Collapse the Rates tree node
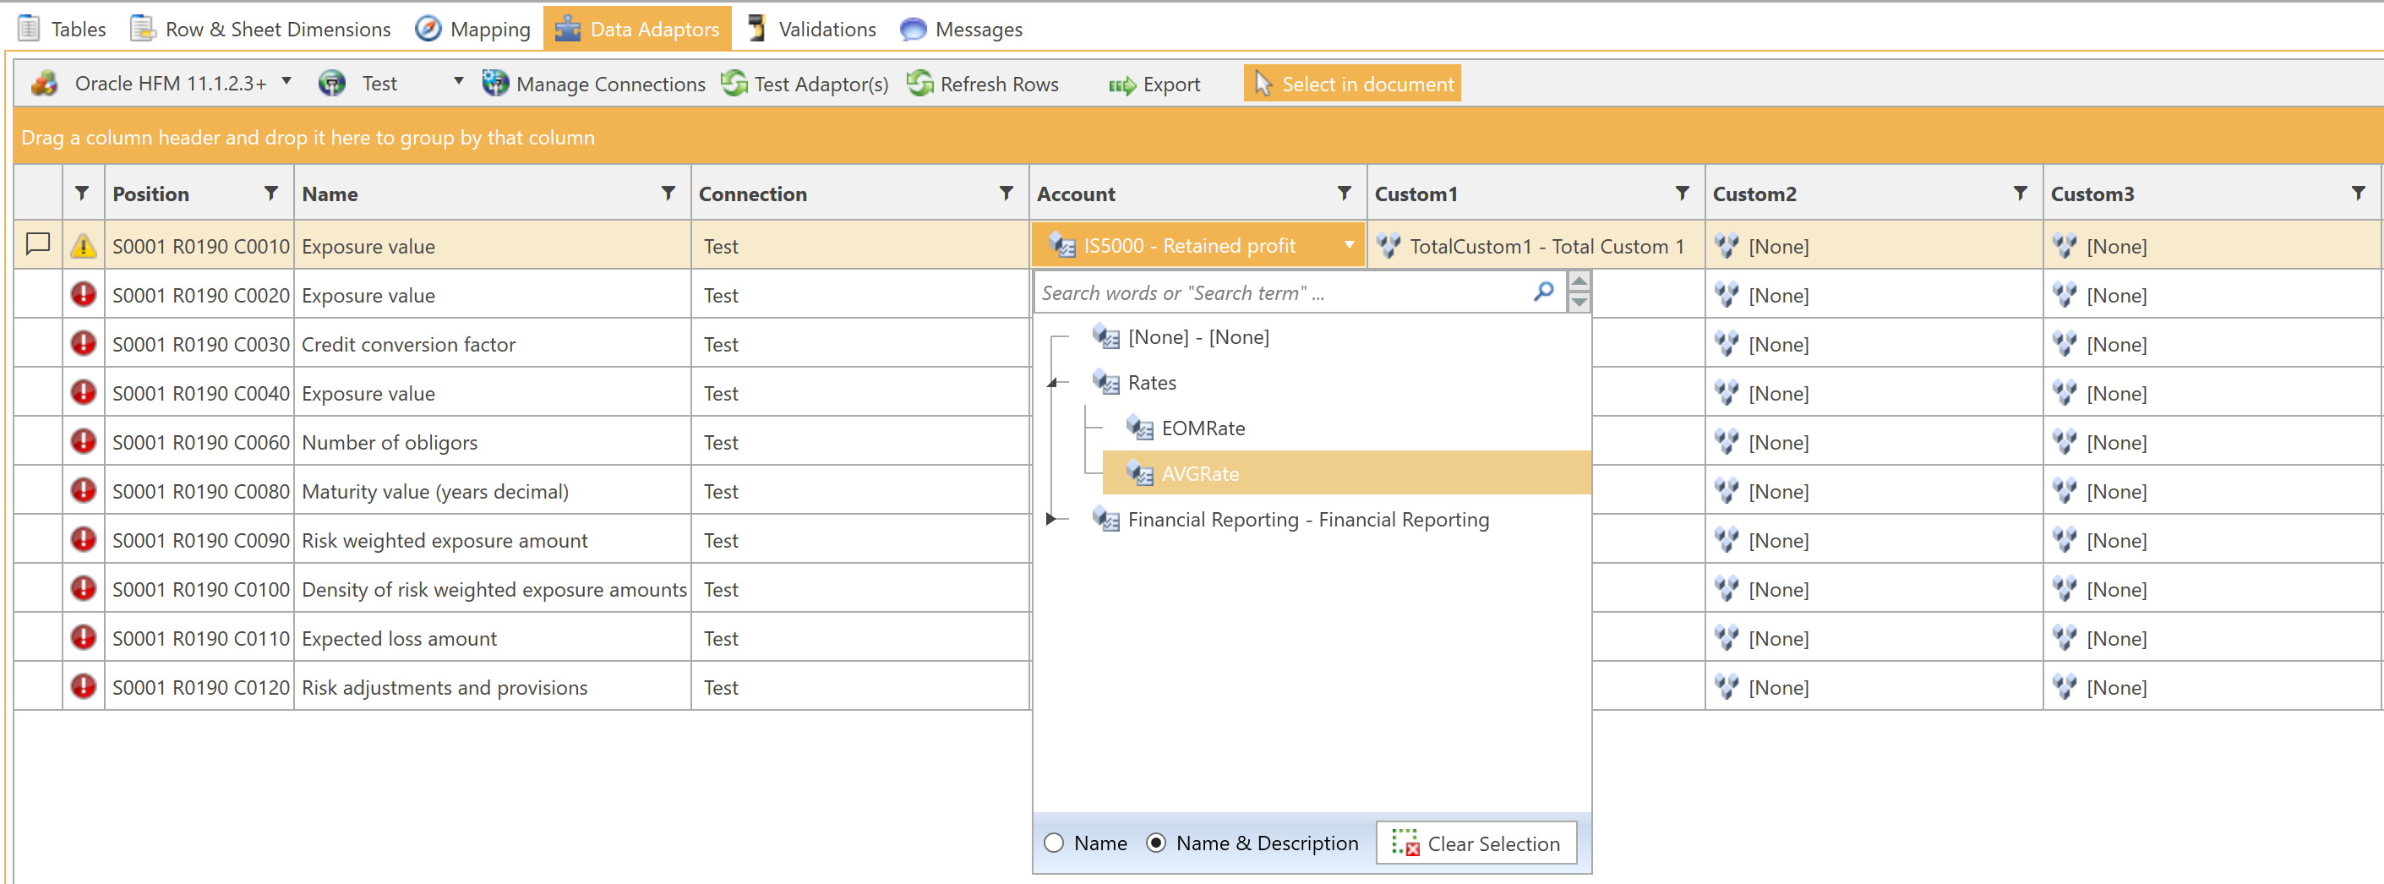 (x=1052, y=382)
